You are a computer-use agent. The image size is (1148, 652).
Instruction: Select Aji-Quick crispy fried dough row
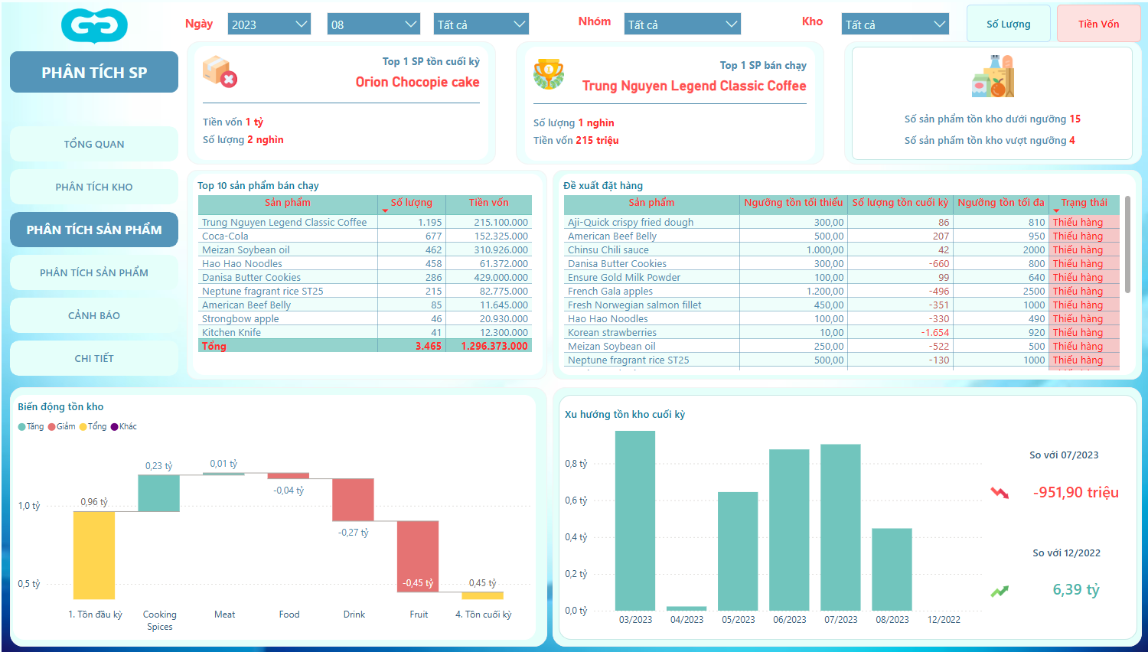tap(842, 223)
